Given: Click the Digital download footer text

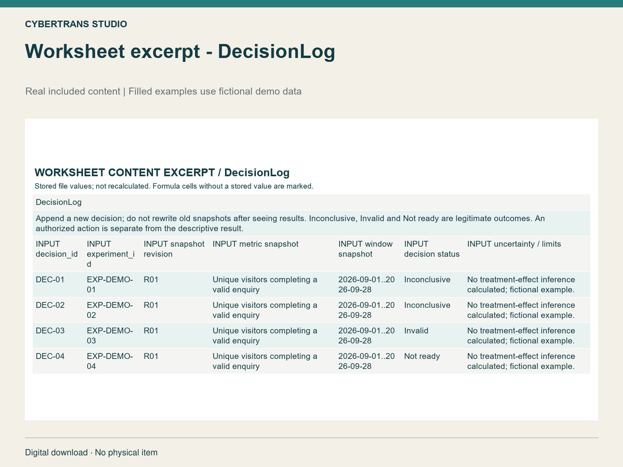Looking at the screenshot, I should (x=91, y=453).
